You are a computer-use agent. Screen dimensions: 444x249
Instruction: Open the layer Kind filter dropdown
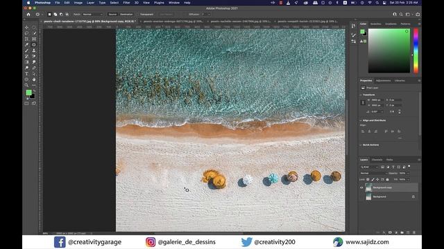pyautogui.click(x=370, y=167)
